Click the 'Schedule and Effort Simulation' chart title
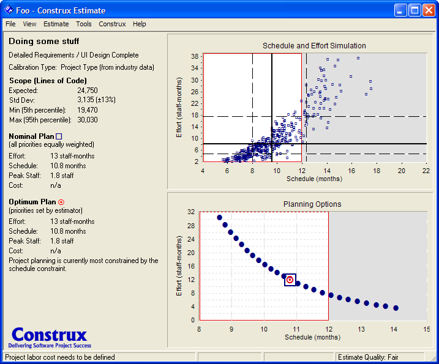 click(314, 46)
